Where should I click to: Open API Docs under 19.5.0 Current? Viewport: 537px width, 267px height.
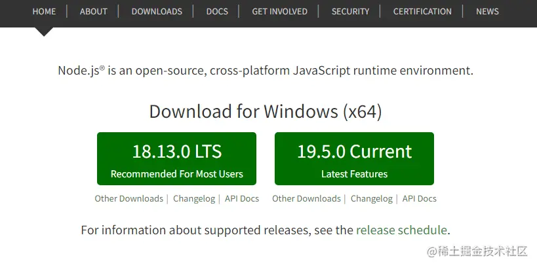click(420, 199)
